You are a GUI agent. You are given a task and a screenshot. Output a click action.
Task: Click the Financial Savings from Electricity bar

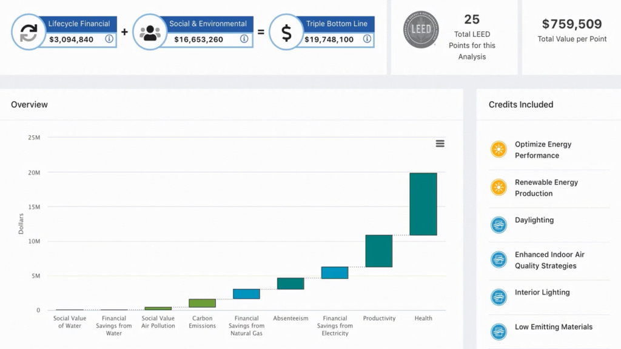click(335, 273)
